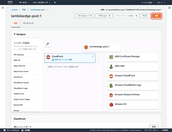Viewport: 172px width, 132px height.
Task: Click the Amazon S3 resource icon
Action: pyautogui.click(x=112, y=104)
